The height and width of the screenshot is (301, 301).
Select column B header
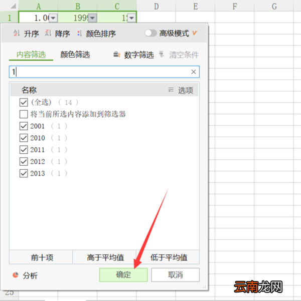click(x=78, y=6)
